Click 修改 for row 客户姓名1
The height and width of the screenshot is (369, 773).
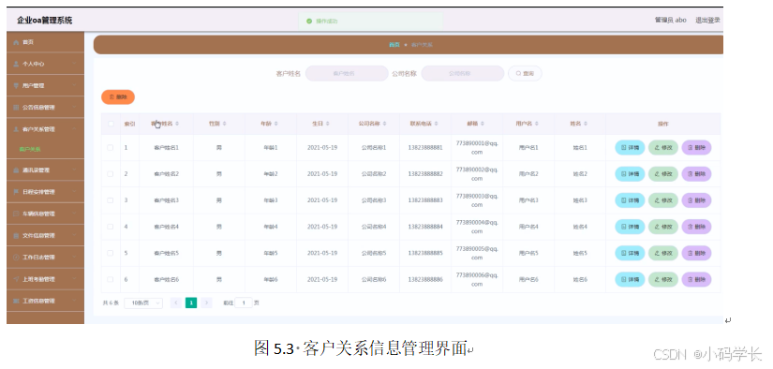point(663,147)
